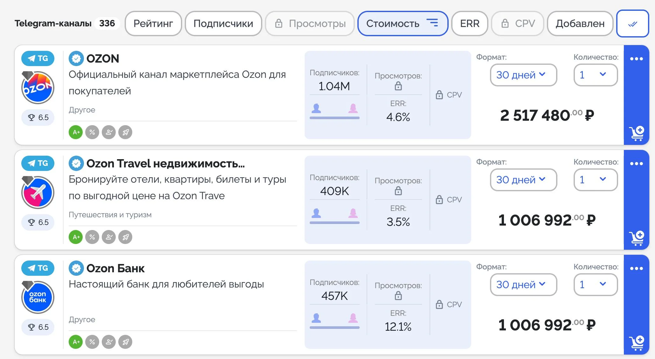This screenshot has height=359, width=655.
Task: Click the rocket icon on Ozon Банк card
Action: 125,342
